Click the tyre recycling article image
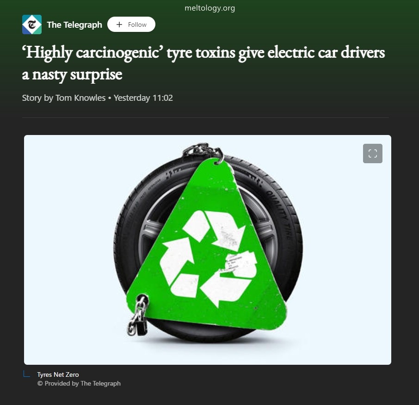419x405 pixels. pyautogui.click(x=208, y=250)
